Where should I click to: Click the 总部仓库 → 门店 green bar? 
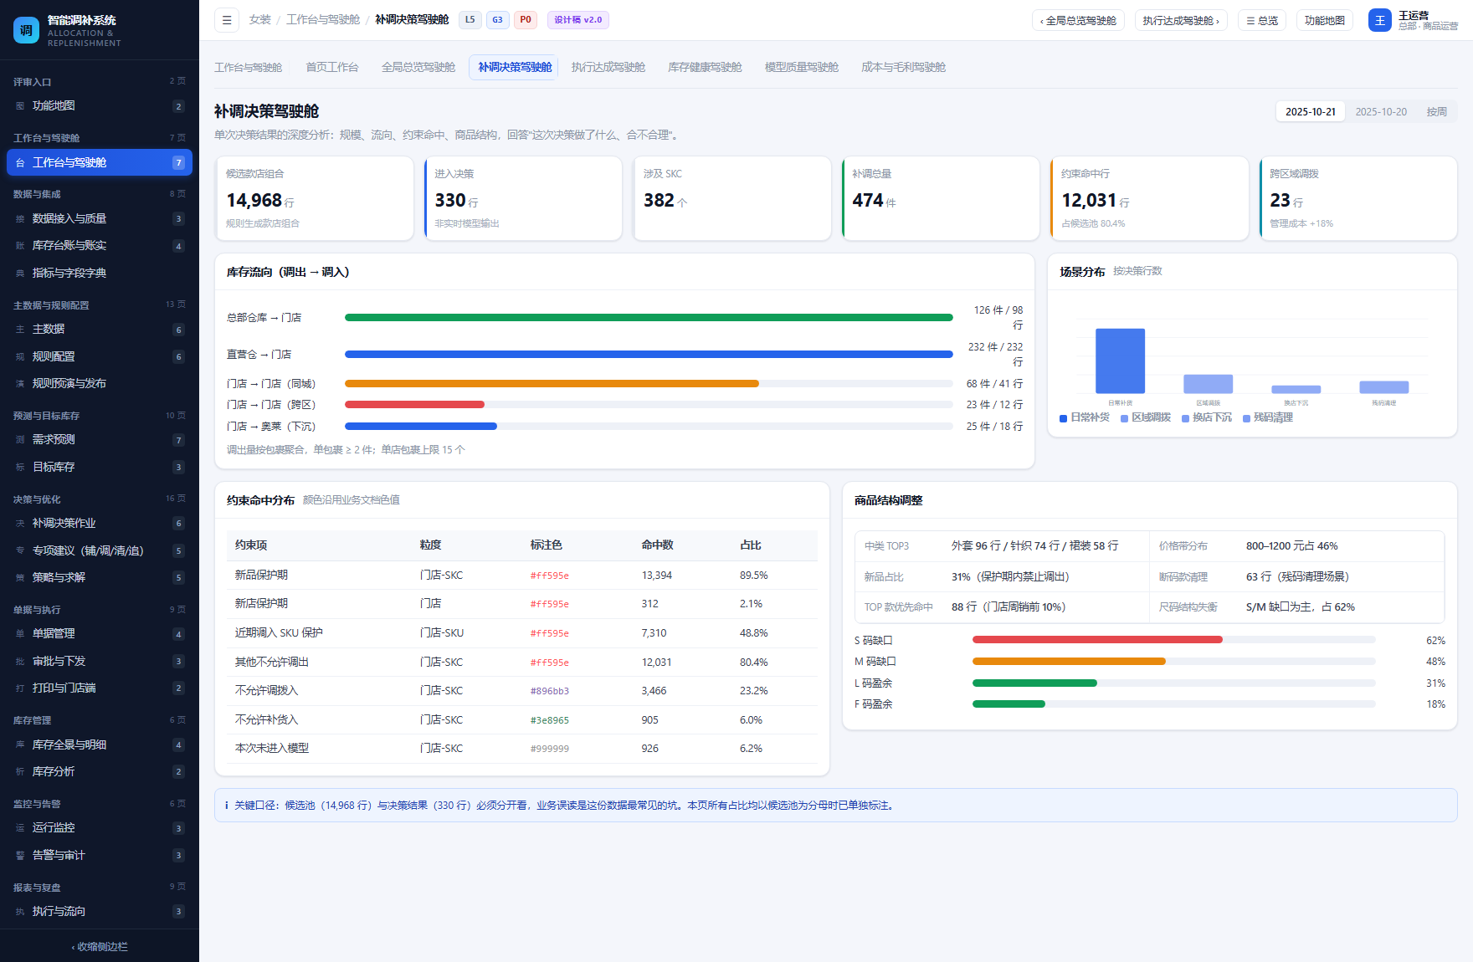[x=649, y=318]
